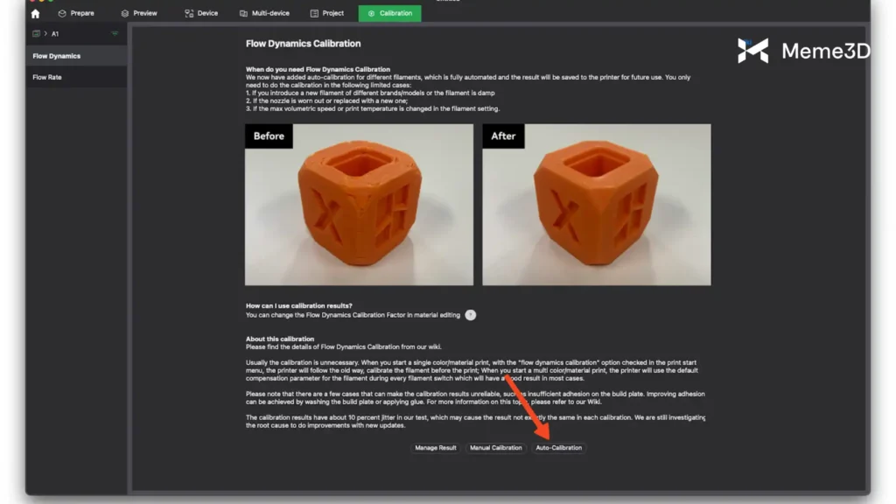
Task: Expand the A1 printer selector
Action: pos(54,34)
